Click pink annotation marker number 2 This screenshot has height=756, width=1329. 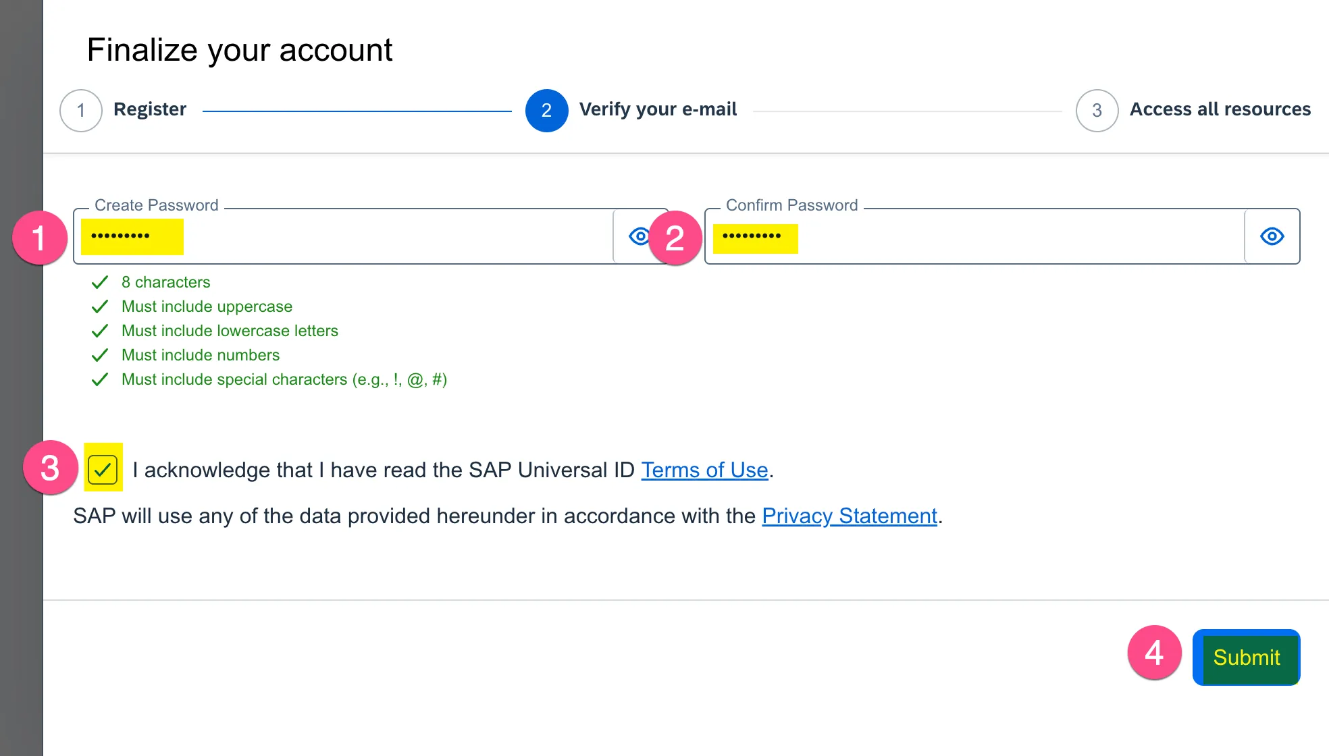(x=675, y=238)
